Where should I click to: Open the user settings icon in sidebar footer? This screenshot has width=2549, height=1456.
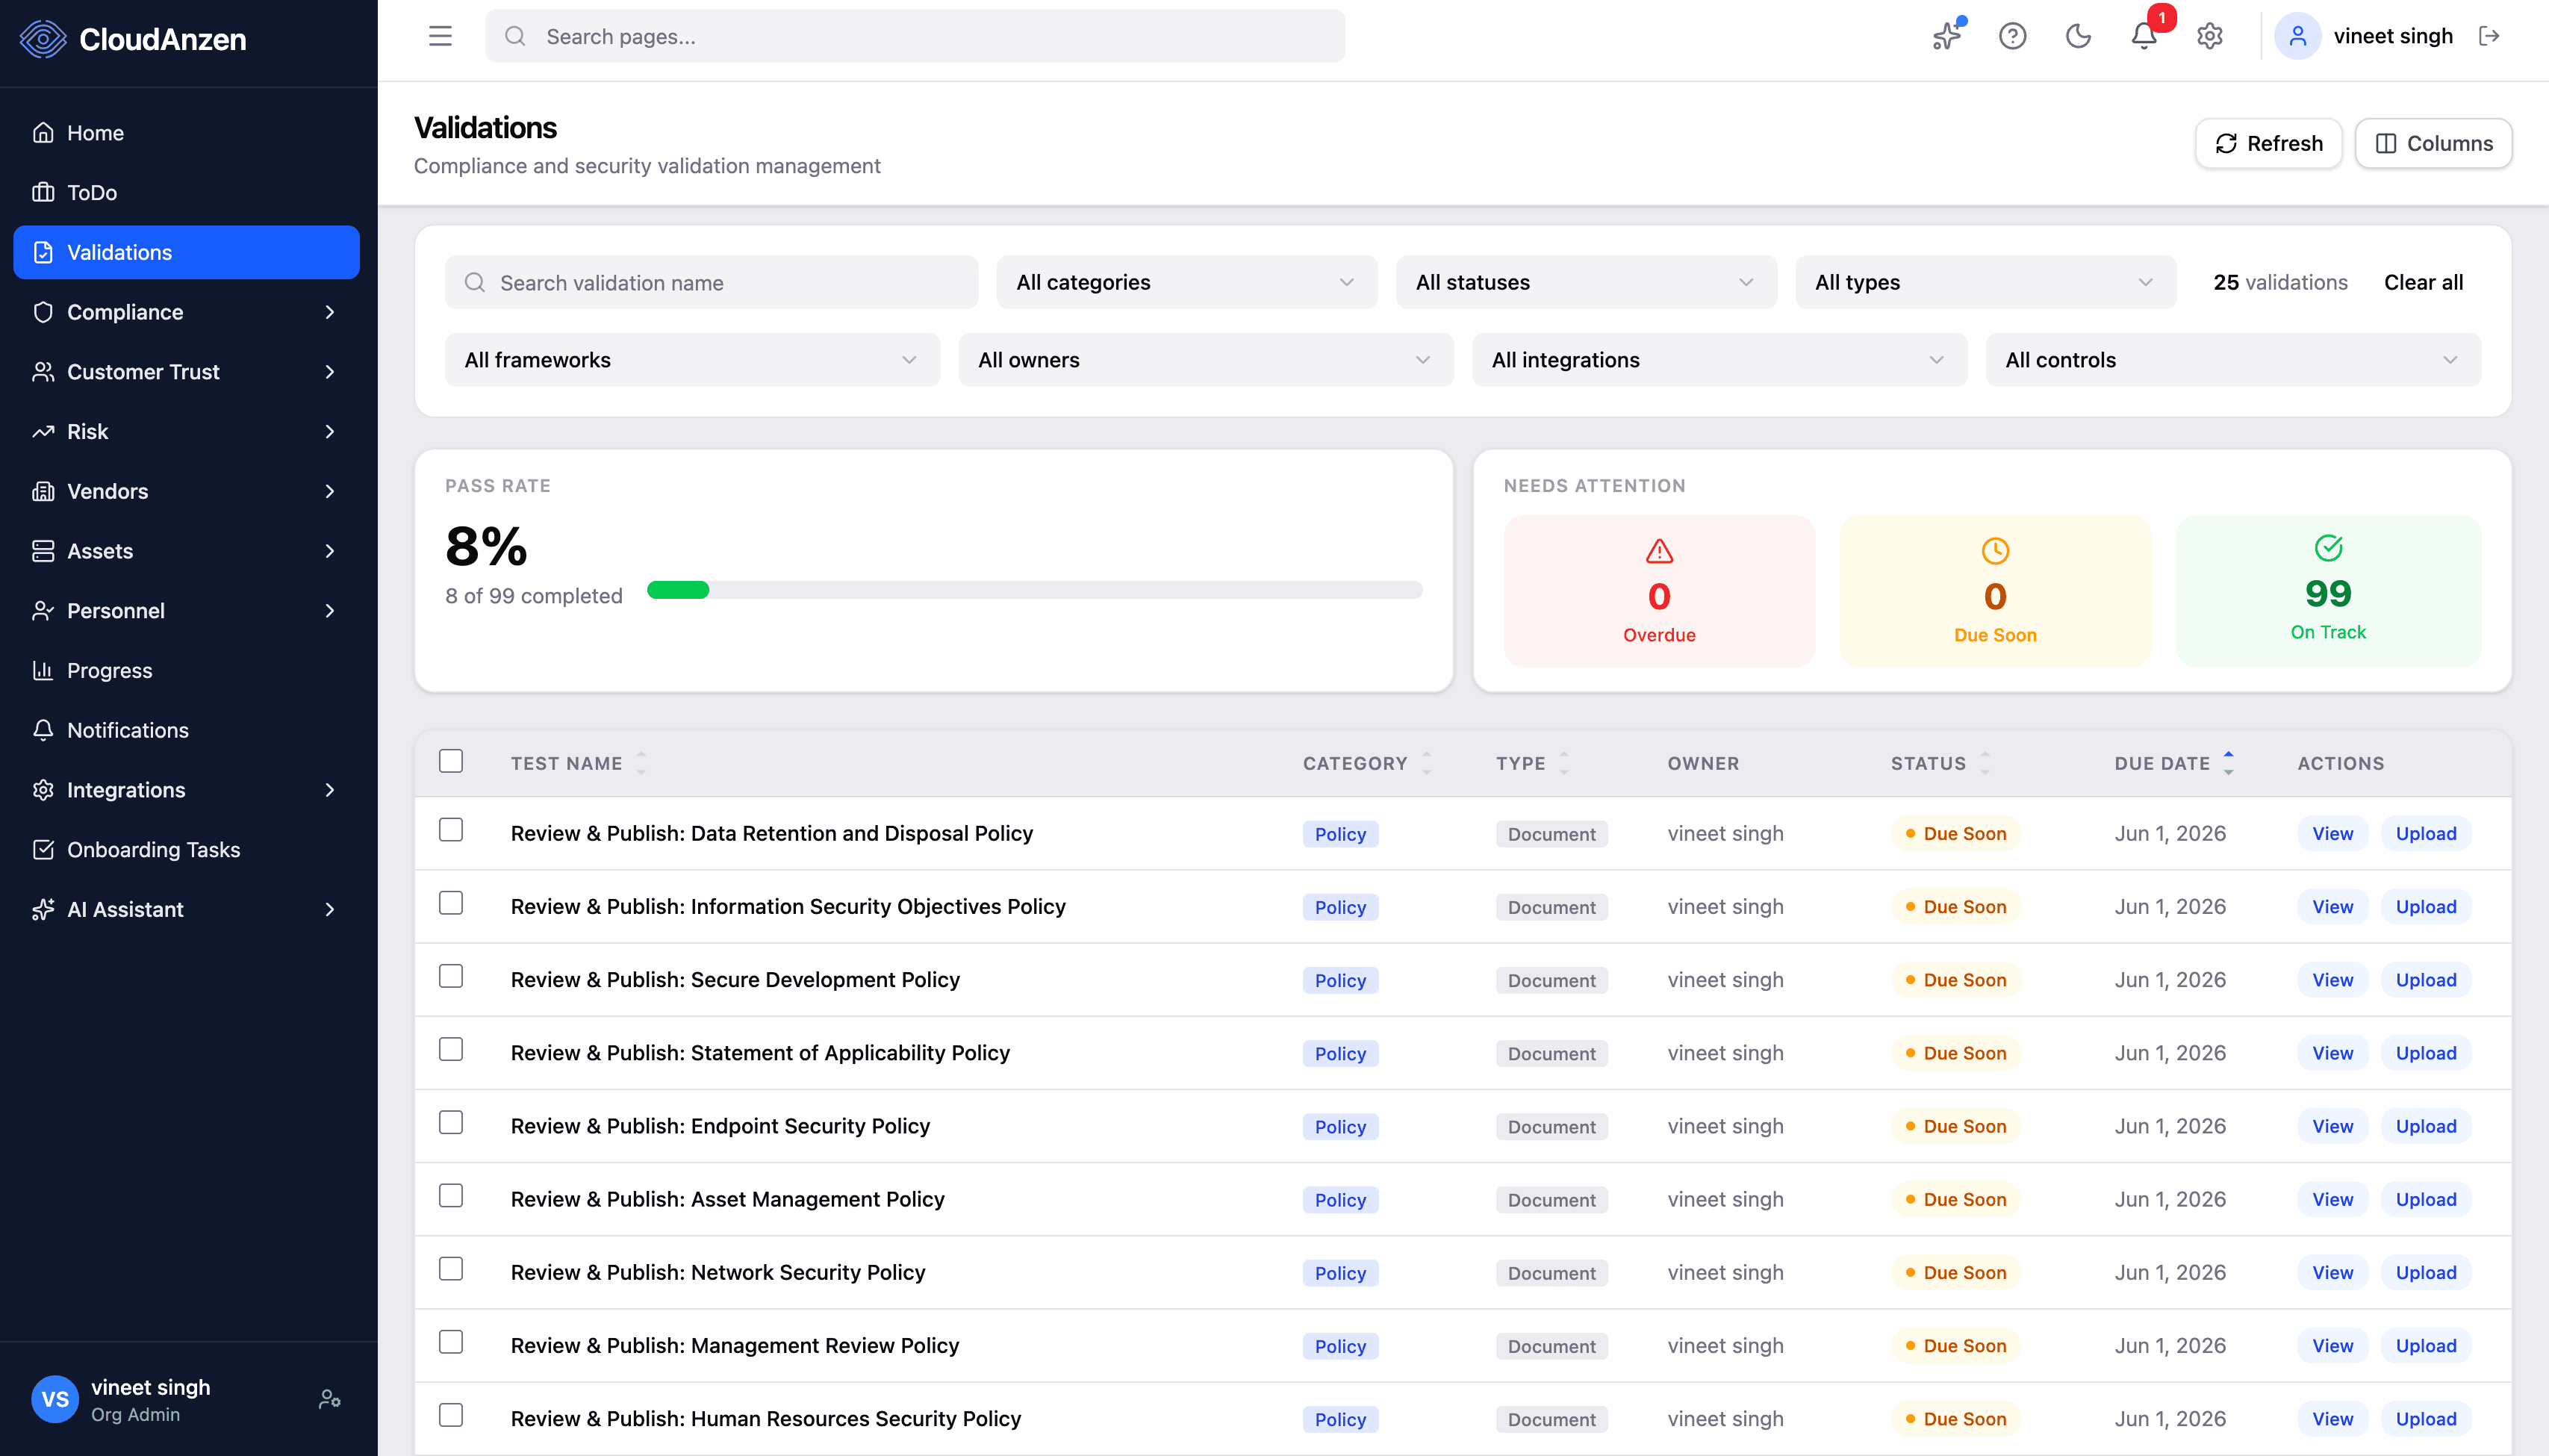coord(329,1399)
